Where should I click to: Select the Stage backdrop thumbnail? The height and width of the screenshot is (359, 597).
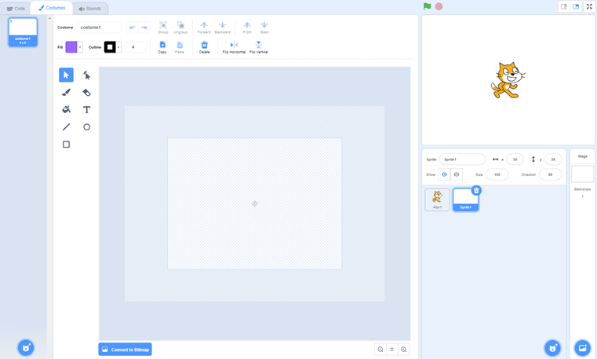pos(582,174)
